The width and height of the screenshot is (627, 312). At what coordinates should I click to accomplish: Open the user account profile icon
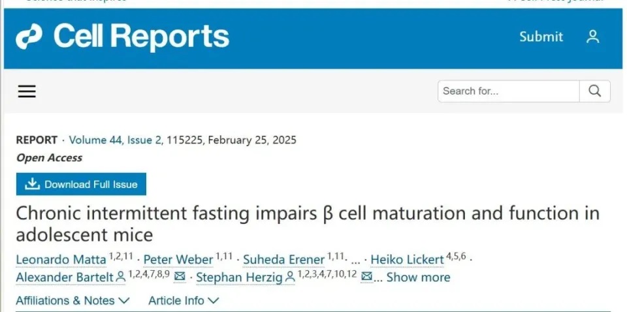[x=592, y=37]
